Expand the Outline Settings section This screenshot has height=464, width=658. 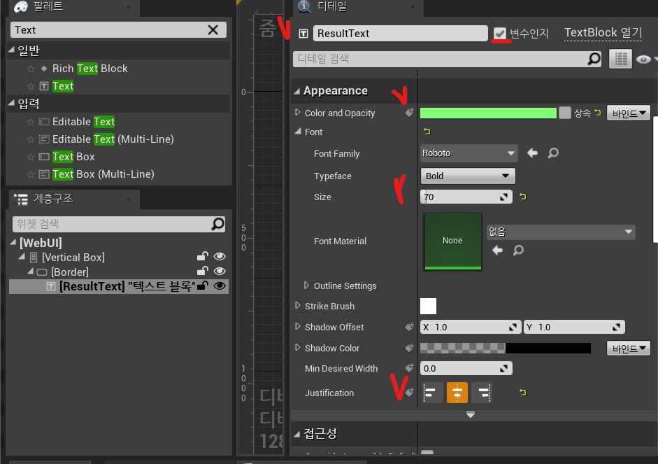pyautogui.click(x=307, y=286)
